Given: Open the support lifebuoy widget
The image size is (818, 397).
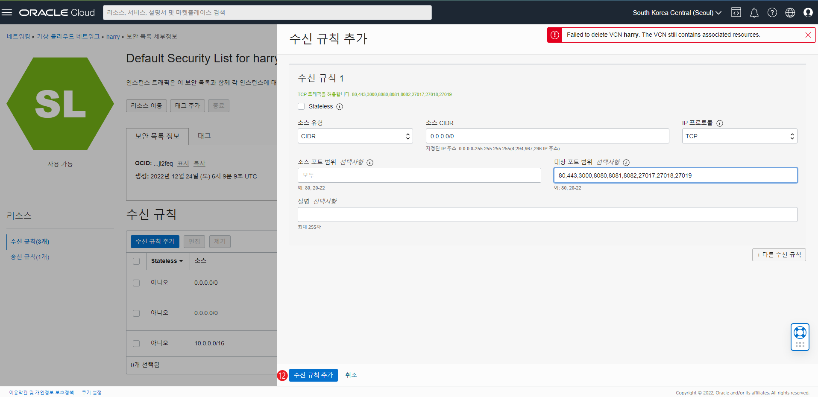Looking at the screenshot, I should click(800, 337).
